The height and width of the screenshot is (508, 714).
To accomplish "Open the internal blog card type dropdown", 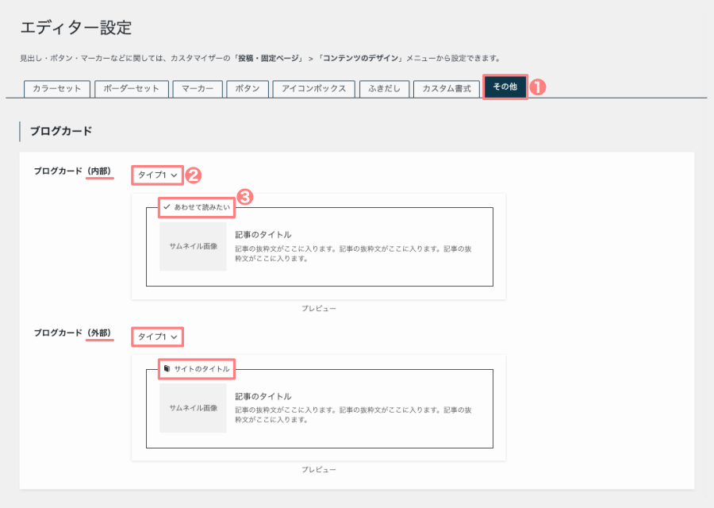I will point(158,175).
